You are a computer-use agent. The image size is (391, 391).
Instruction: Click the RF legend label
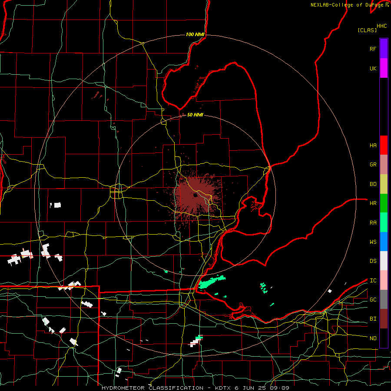[373, 49]
